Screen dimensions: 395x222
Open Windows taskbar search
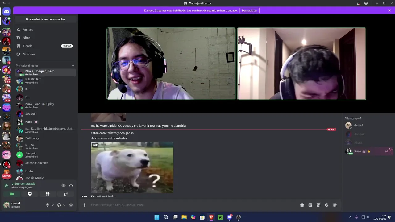(166, 217)
